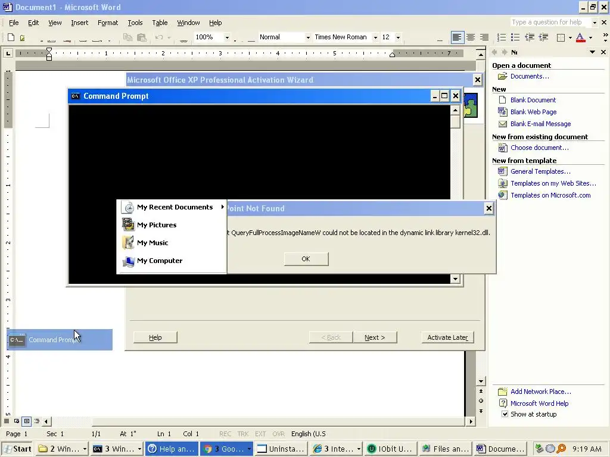Toggle the TRK track changes indicator

[243, 434]
